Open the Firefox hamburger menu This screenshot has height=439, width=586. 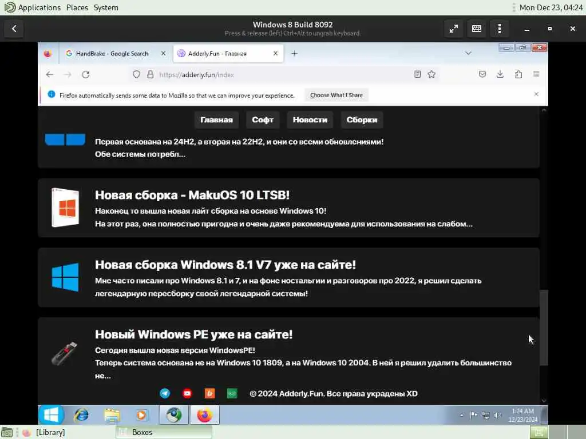tap(536, 74)
